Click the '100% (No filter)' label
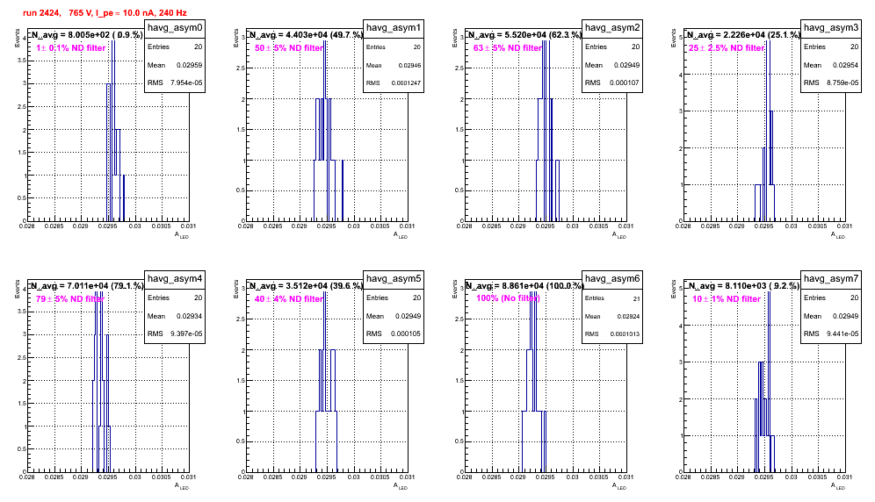Screen dimensions: 875x502 (x=508, y=298)
